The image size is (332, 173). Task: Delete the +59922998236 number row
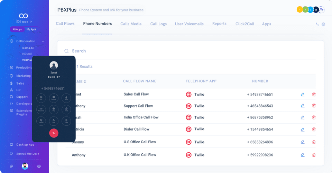[x=314, y=155]
